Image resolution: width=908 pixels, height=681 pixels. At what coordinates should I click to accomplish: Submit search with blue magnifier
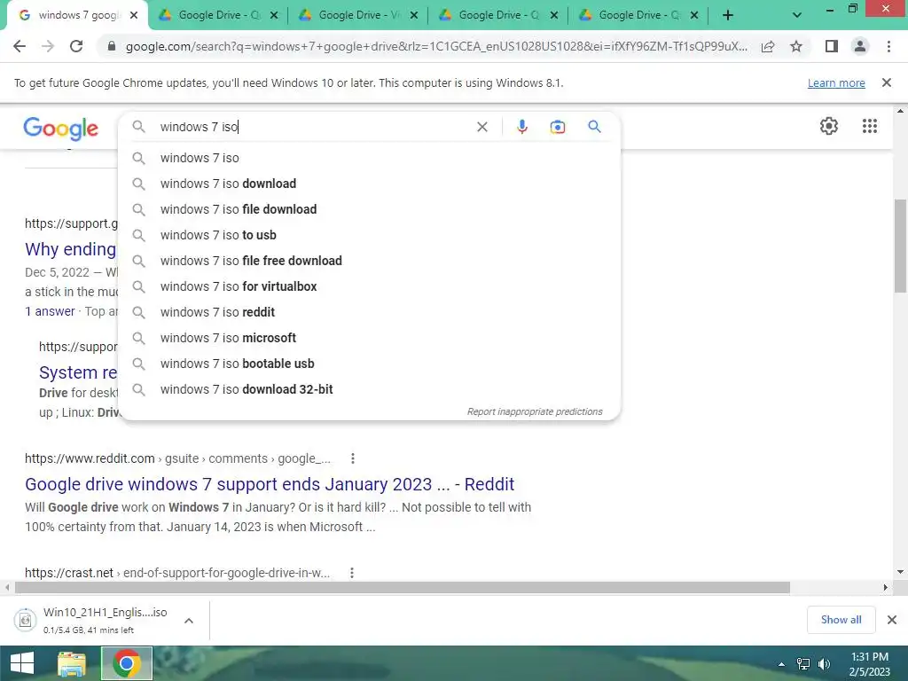(594, 126)
